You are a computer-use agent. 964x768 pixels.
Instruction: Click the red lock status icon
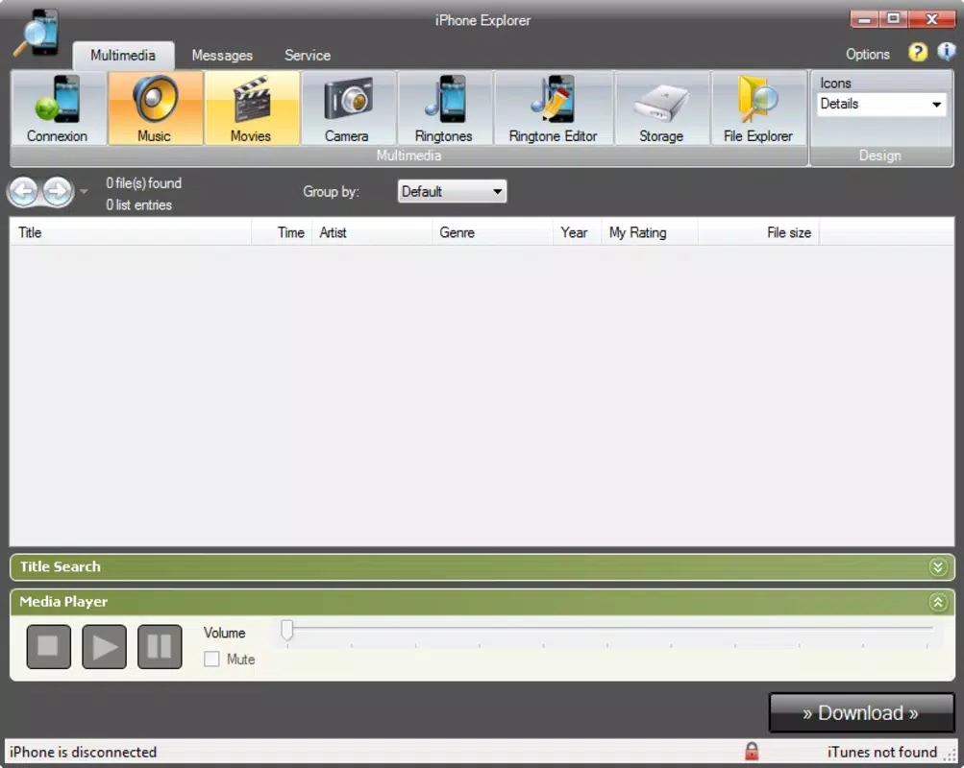tap(752, 751)
